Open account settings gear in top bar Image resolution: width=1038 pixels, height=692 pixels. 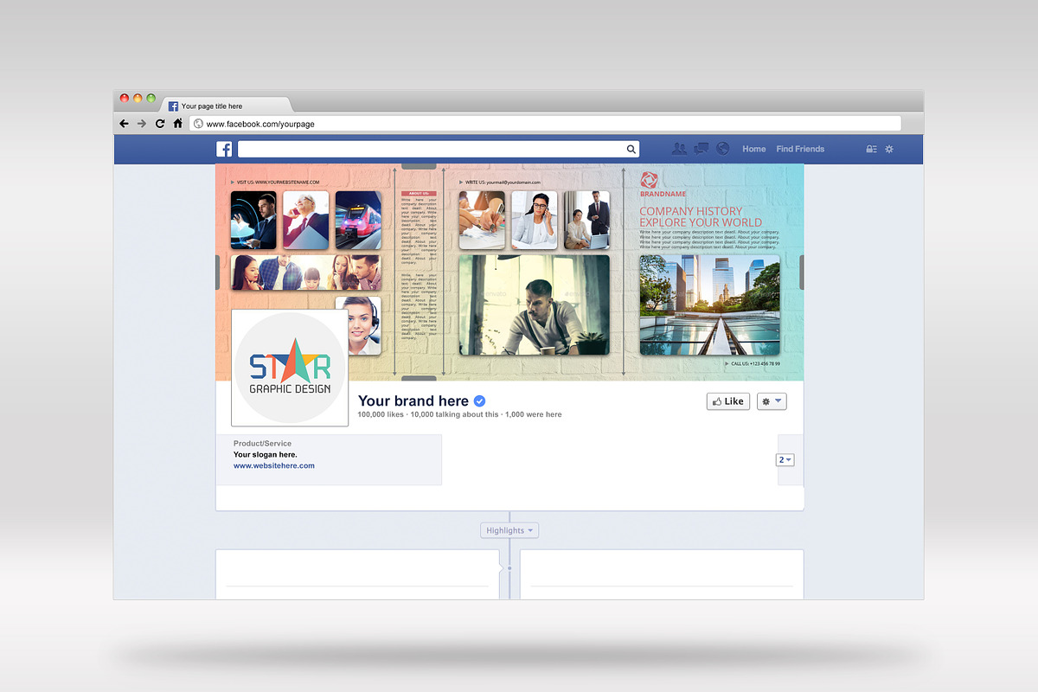click(x=888, y=149)
